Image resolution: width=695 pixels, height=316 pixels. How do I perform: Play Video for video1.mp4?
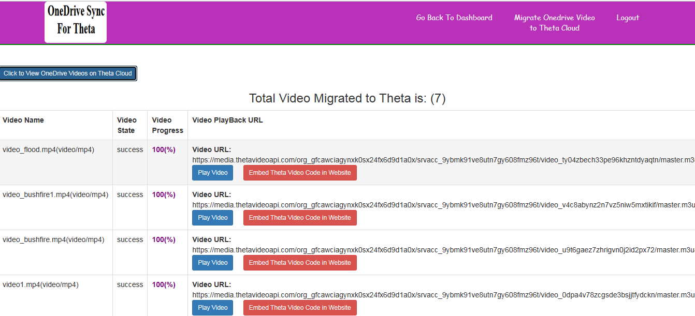[x=213, y=308]
